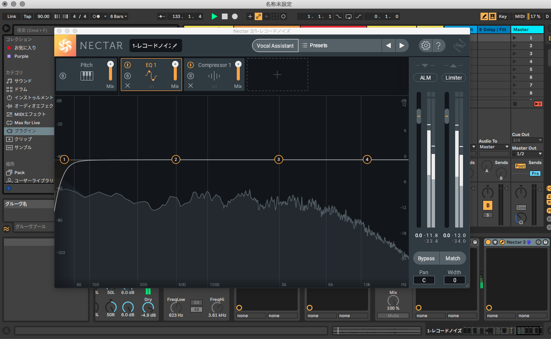Viewport: 551px width, 339px height.
Task: Toggle the Post send button
Action: (x=520, y=166)
